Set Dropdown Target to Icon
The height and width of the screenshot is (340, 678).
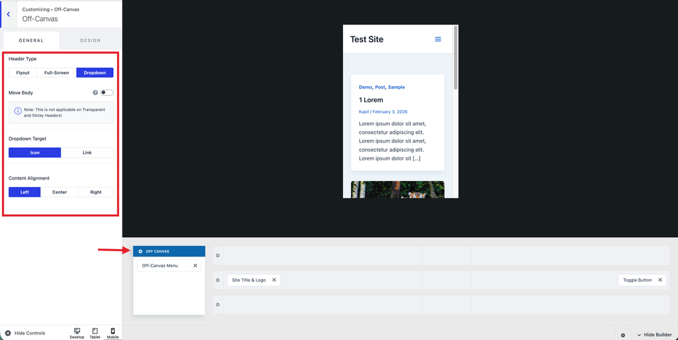pyautogui.click(x=34, y=152)
